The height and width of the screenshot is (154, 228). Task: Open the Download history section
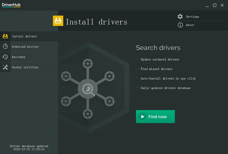[25, 47]
